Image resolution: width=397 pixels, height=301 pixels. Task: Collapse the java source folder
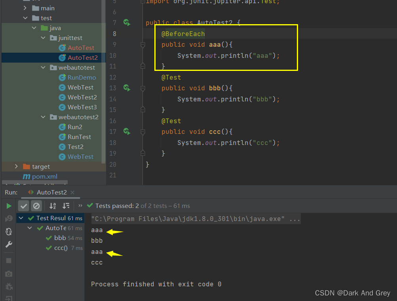34,28
